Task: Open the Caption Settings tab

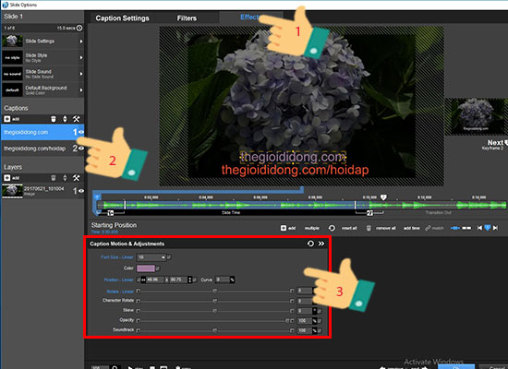Action: click(x=122, y=18)
